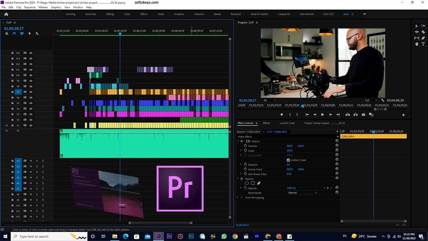This screenshot has height=241, width=428.
Task: Expand the Rotation property
Action: pos(241,165)
